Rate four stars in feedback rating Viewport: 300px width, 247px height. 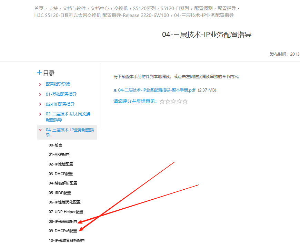(179, 101)
